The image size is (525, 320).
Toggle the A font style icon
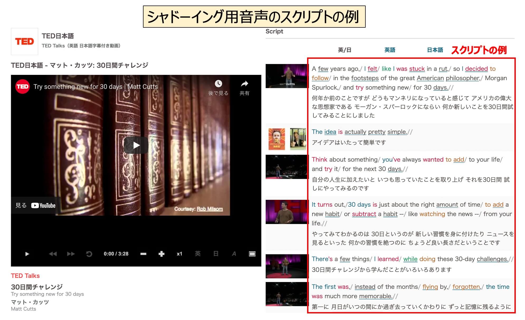tap(234, 254)
